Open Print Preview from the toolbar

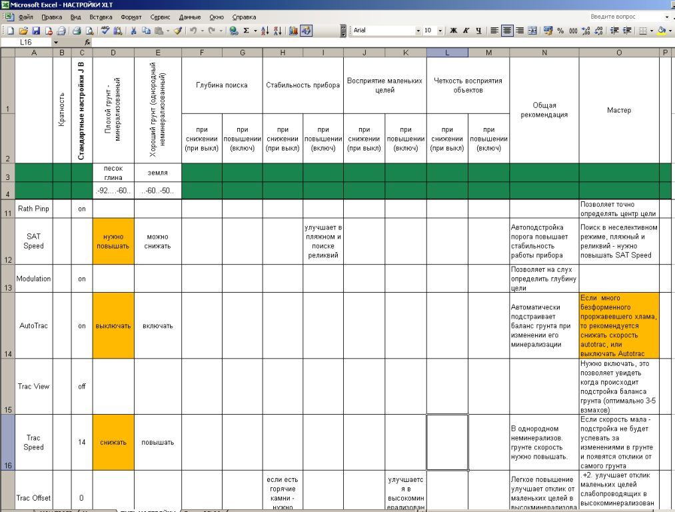click(88, 31)
